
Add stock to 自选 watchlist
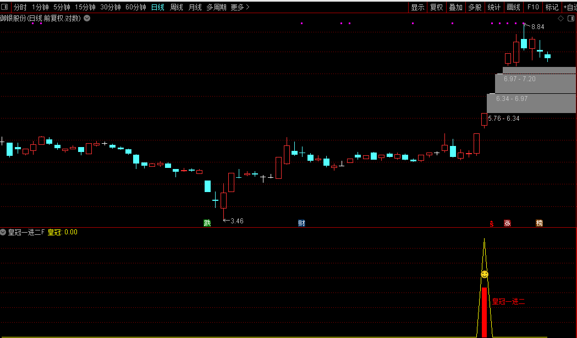click(x=570, y=7)
